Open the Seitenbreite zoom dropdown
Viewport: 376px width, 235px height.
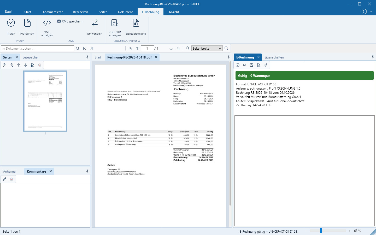pos(207,48)
